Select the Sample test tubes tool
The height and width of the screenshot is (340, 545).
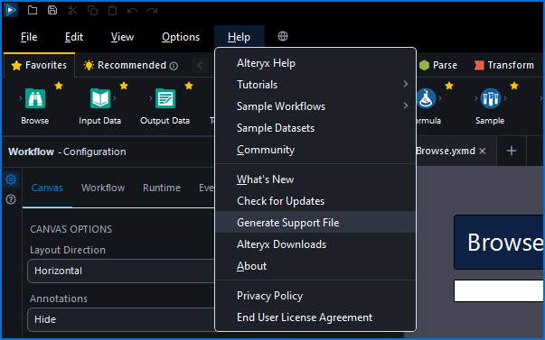[x=491, y=98]
